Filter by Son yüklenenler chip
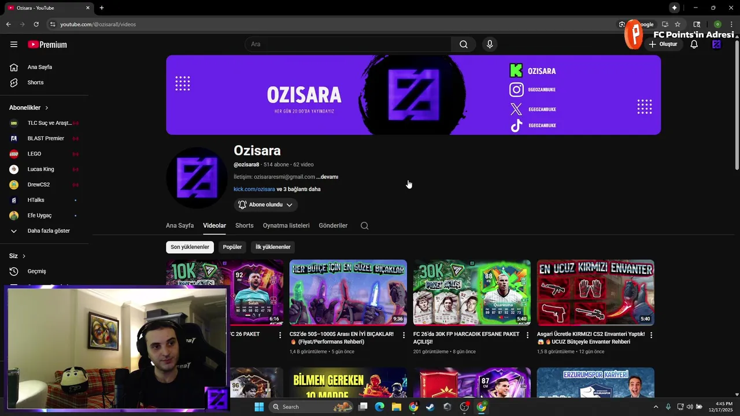The width and height of the screenshot is (740, 416). pos(190,247)
